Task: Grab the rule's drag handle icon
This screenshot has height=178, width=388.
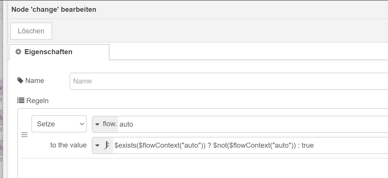Action: click(24, 135)
